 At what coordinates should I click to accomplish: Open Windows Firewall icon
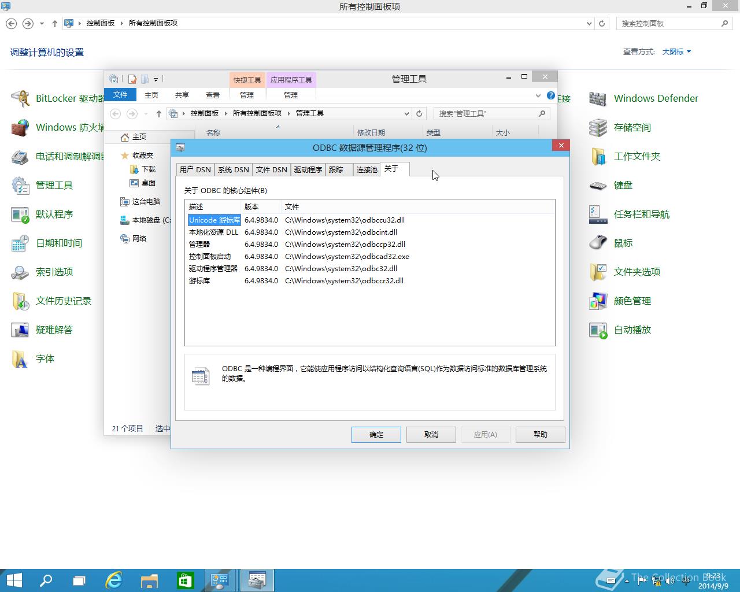click(x=20, y=127)
